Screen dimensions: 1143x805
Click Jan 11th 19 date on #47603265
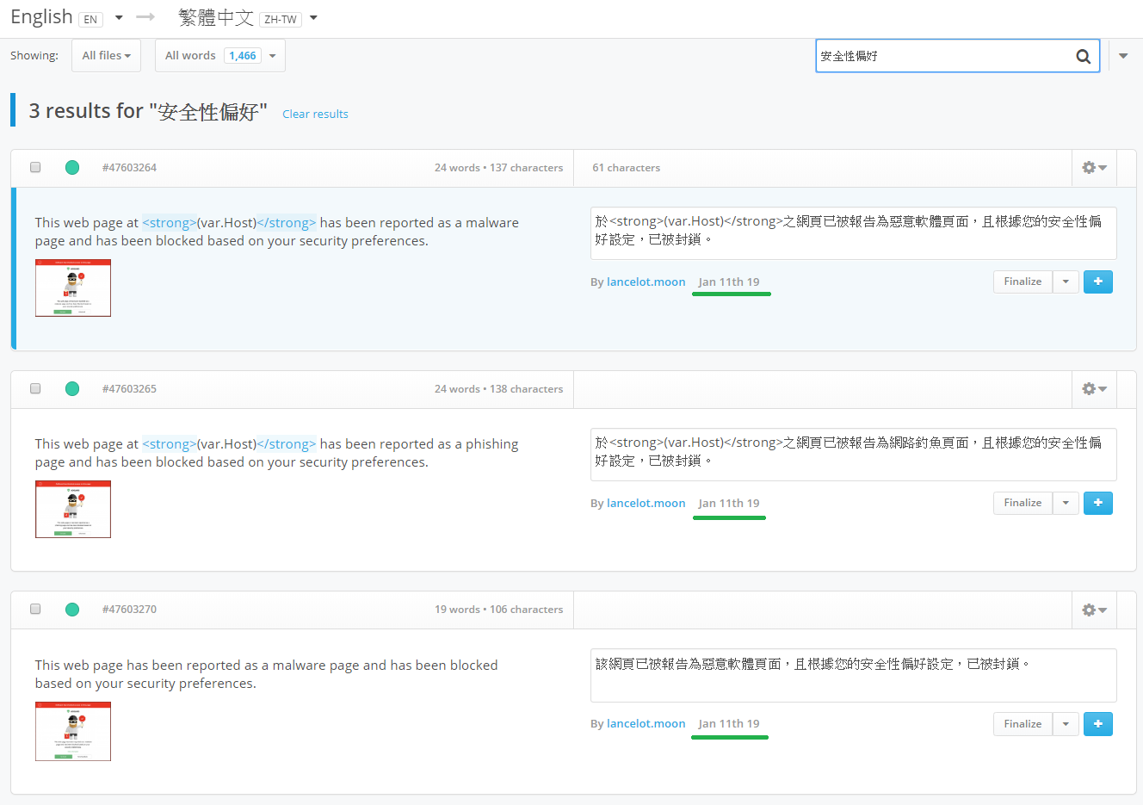(729, 503)
